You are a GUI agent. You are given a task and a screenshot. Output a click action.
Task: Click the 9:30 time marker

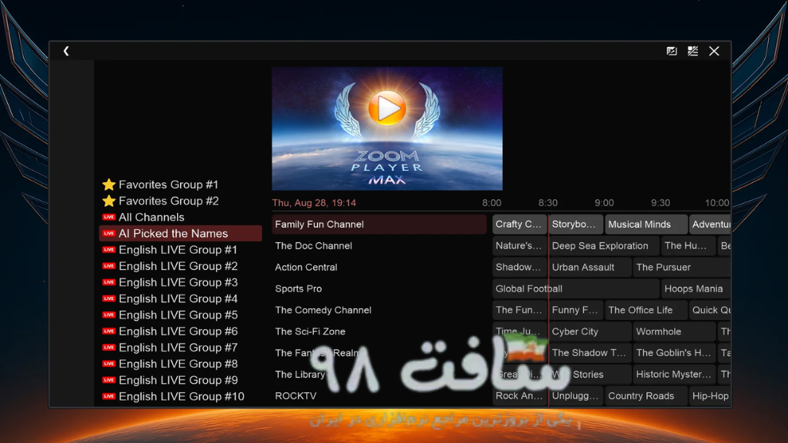coord(660,203)
